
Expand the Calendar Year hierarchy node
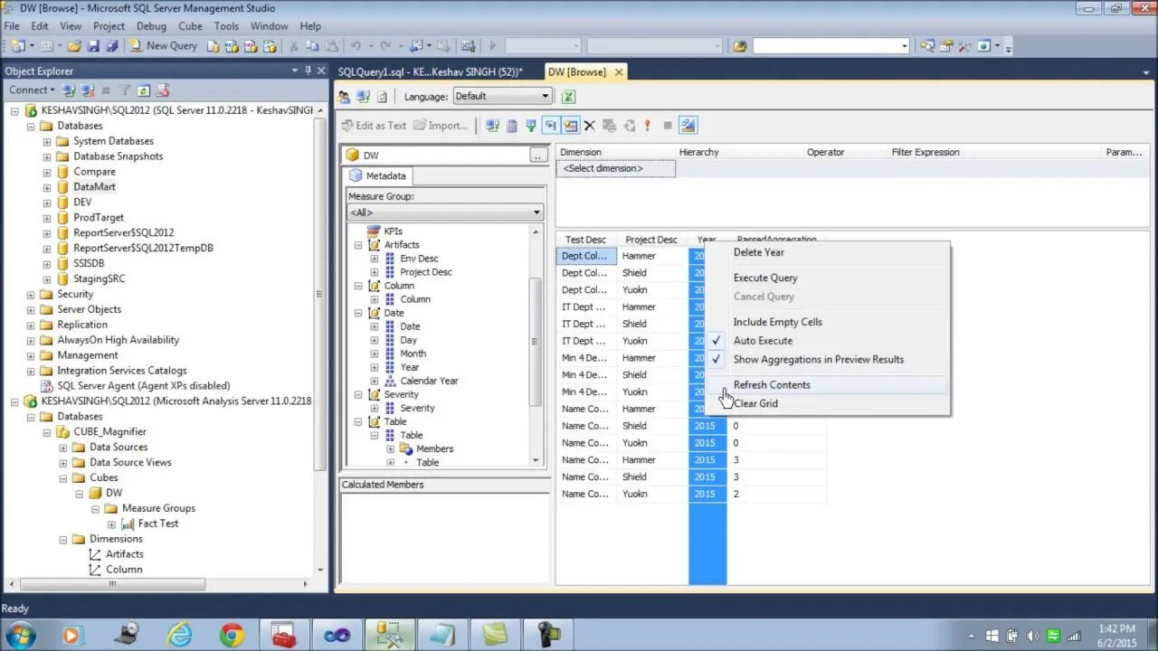click(x=375, y=381)
